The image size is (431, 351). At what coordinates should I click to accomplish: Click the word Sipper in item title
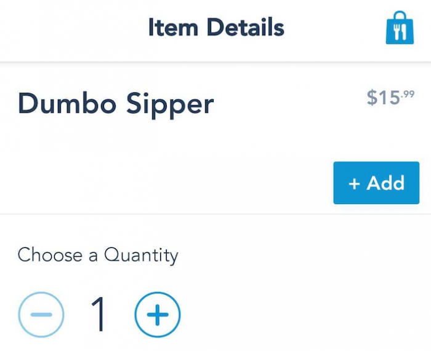click(x=170, y=104)
